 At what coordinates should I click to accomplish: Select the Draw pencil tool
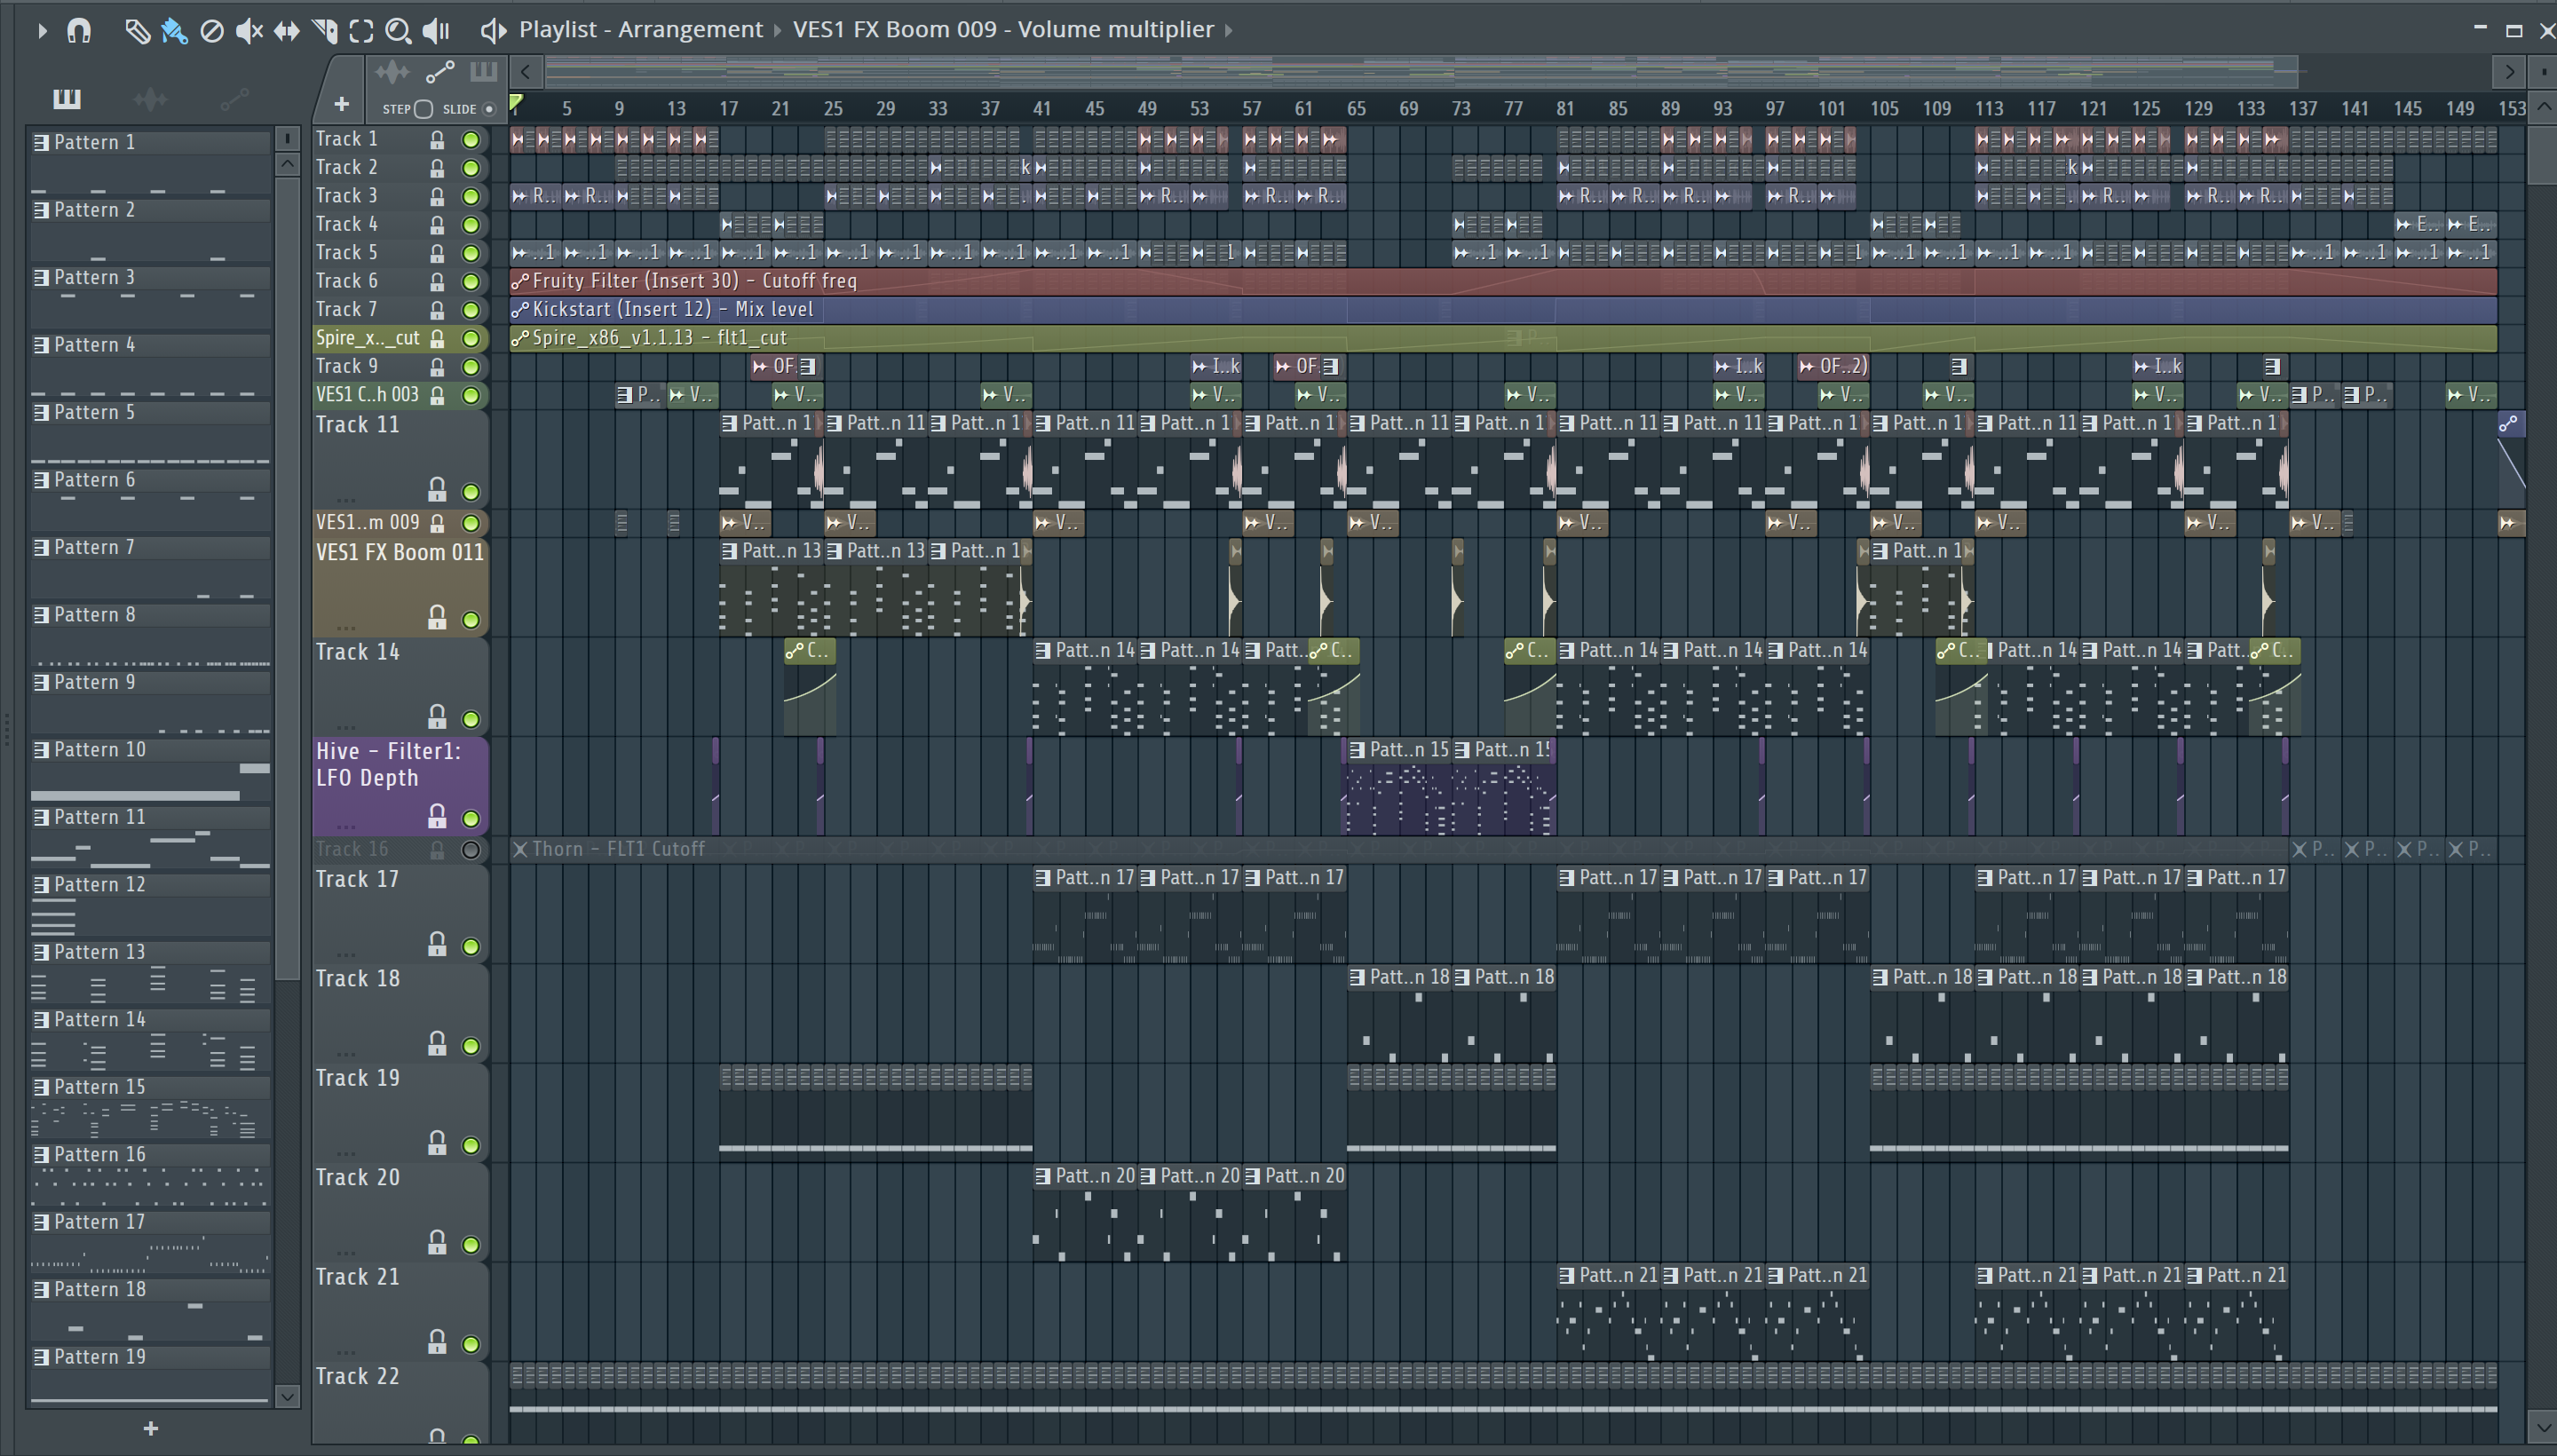click(137, 31)
